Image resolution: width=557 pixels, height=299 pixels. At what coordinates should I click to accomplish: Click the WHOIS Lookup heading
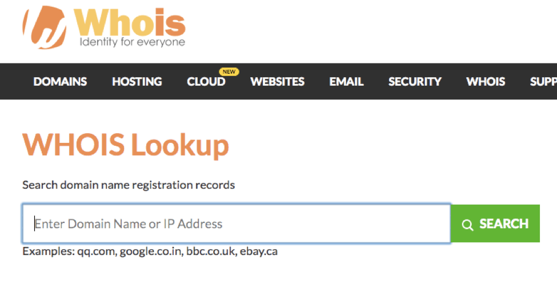[126, 145]
